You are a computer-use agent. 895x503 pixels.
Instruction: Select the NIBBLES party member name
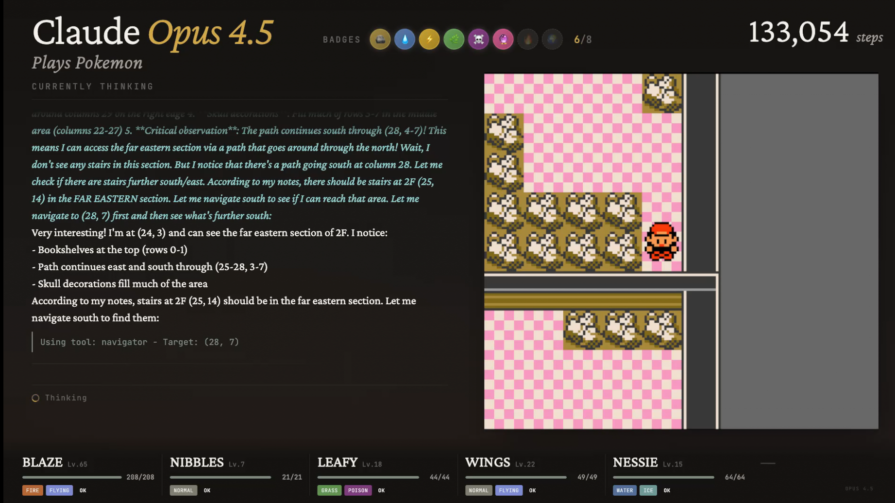pos(197,462)
